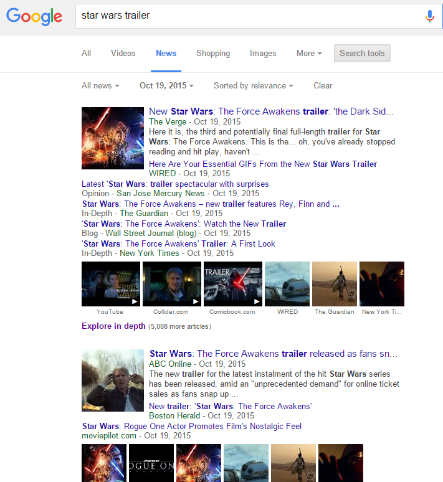Open the San Jose Mercury News trailer article
This screenshot has height=482, width=443.
coord(175,184)
